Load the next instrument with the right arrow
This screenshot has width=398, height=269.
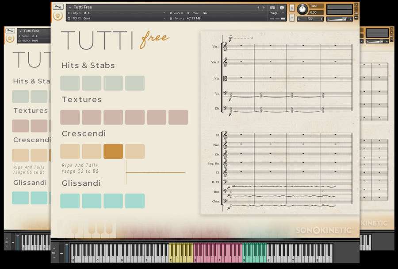click(x=264, y=8)
